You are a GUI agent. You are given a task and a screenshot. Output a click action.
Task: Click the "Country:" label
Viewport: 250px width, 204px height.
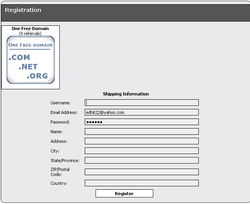click(59, 183)
